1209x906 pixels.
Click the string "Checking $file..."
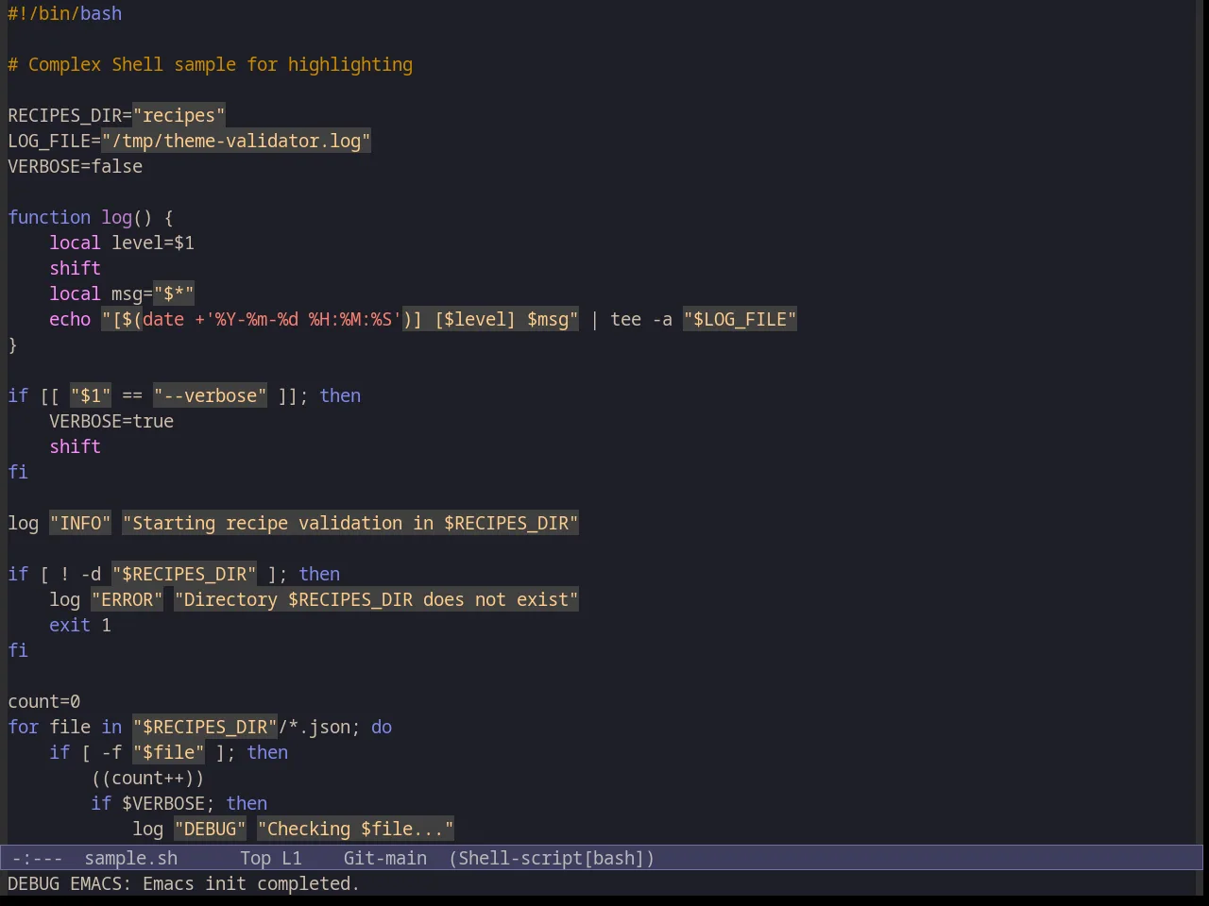[x=356, y=829]
